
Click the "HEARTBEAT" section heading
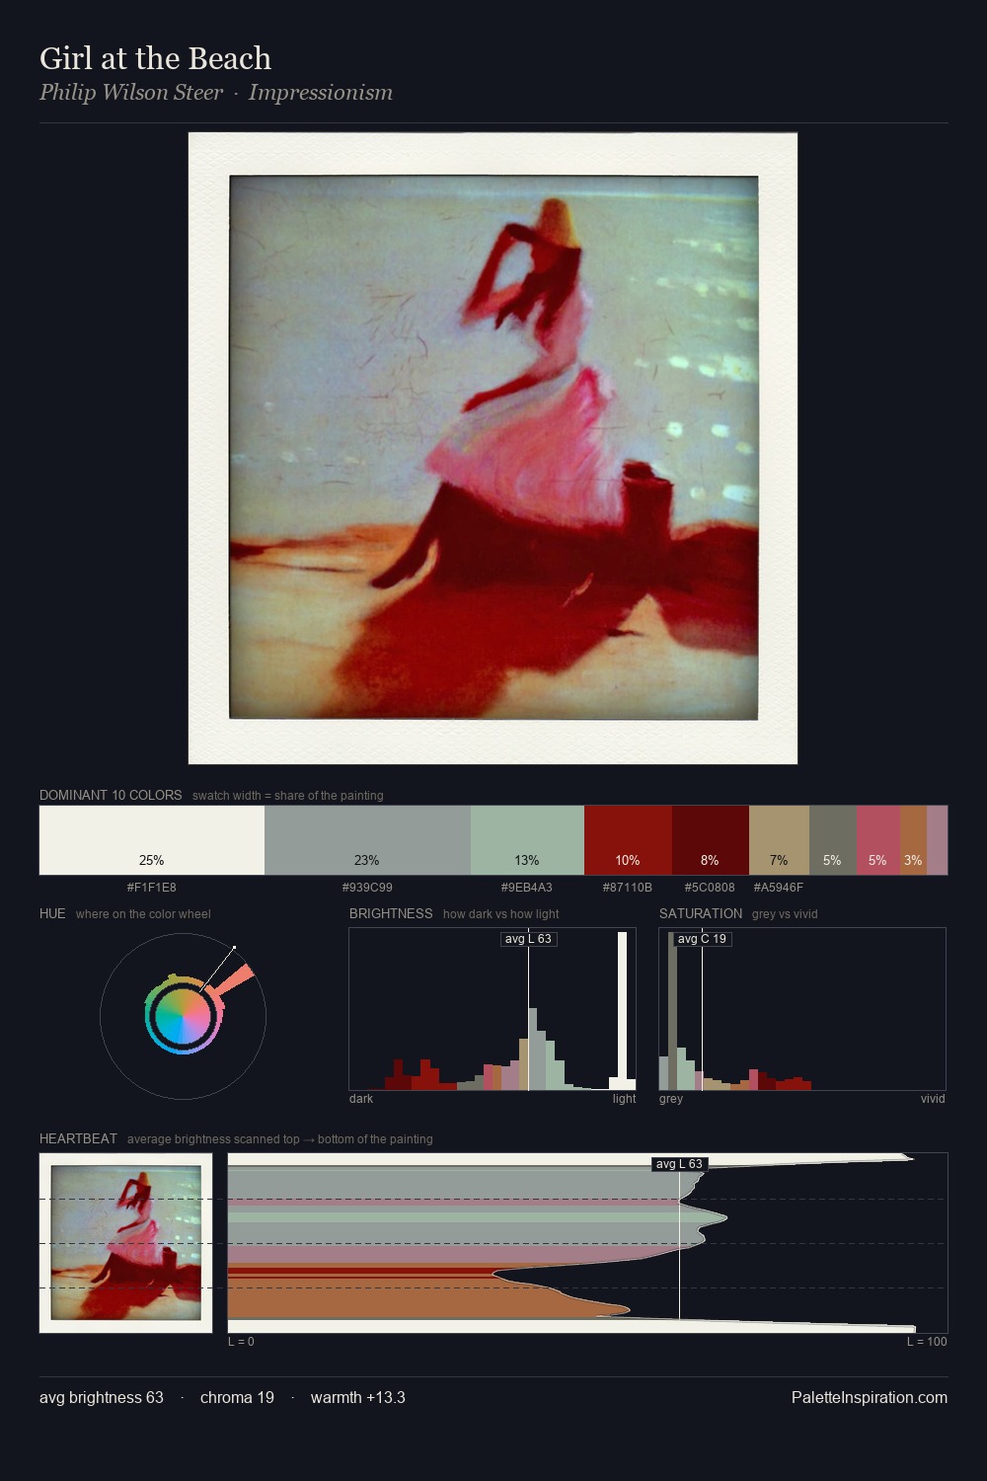coord(78,1138)
